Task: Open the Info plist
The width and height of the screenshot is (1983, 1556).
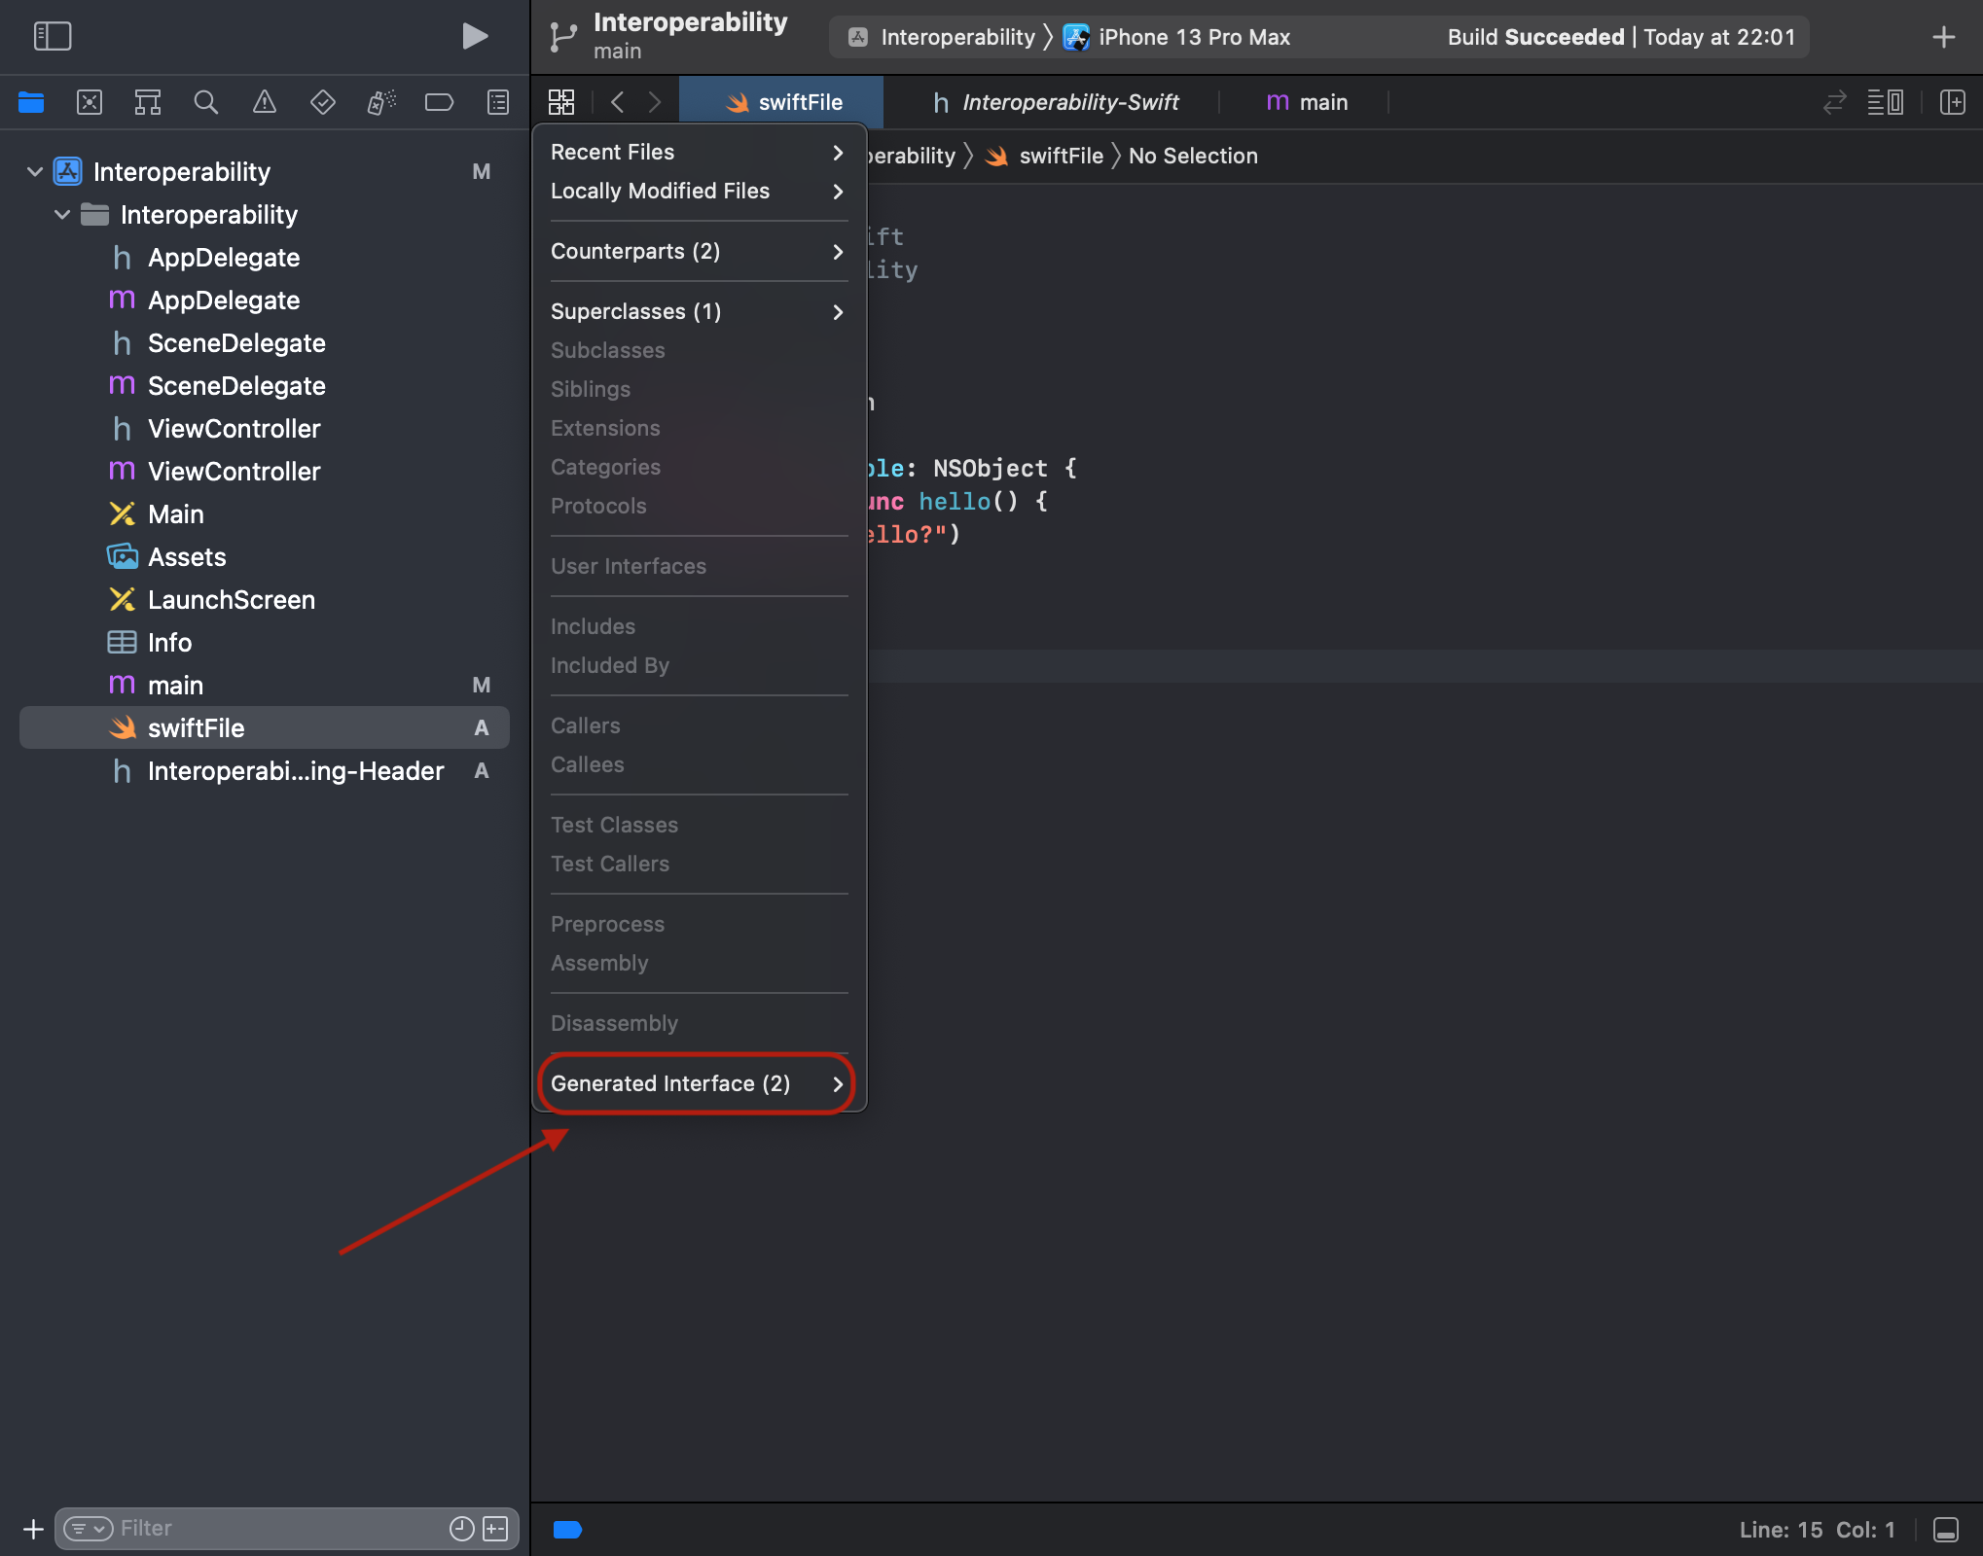Action: tap(265, 643)
